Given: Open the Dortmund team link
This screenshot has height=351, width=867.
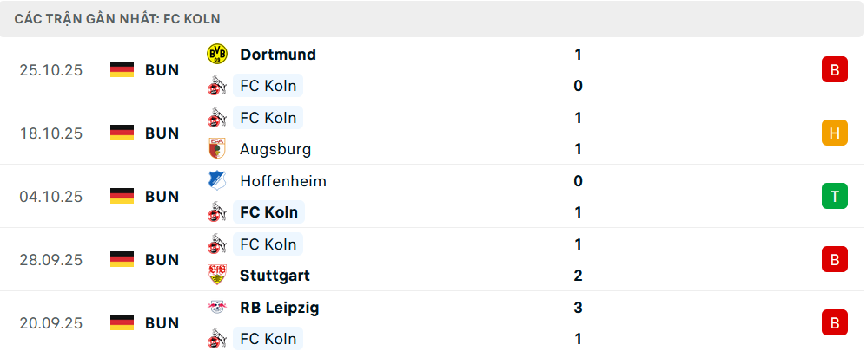Looking at the screenshot, I should tap(278, 54).
